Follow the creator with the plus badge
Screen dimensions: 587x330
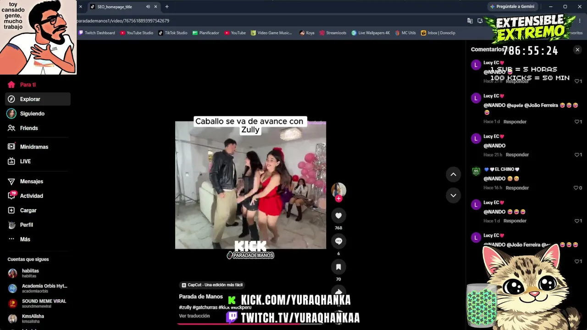[x=338, y=198]
